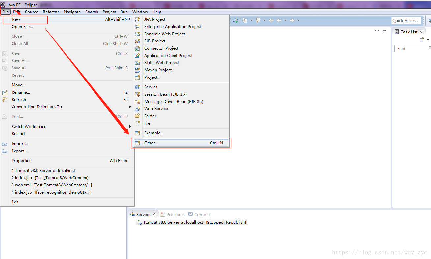
Task: Click the Rename pencil icon in File menu
Action: point(5,92)
